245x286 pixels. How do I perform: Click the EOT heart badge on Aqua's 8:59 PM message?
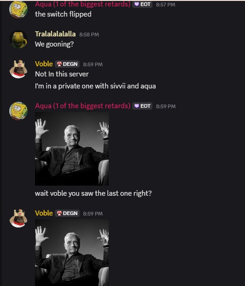click(x=142, y=106)
